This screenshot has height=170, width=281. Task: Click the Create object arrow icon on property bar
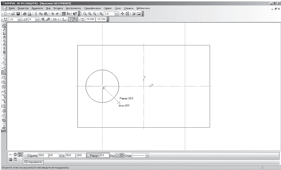pyautogui.click(x=11, y=155)
